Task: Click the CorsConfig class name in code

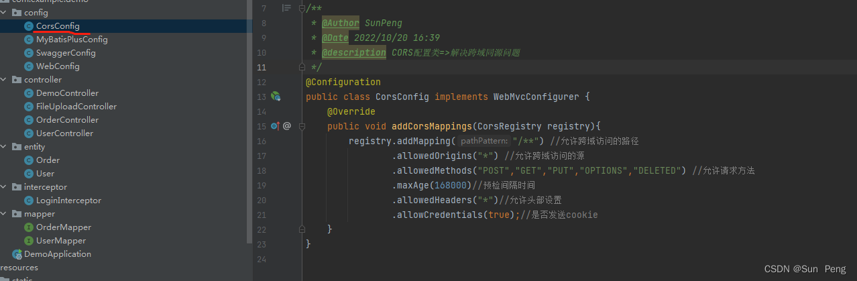Action: 402,97
